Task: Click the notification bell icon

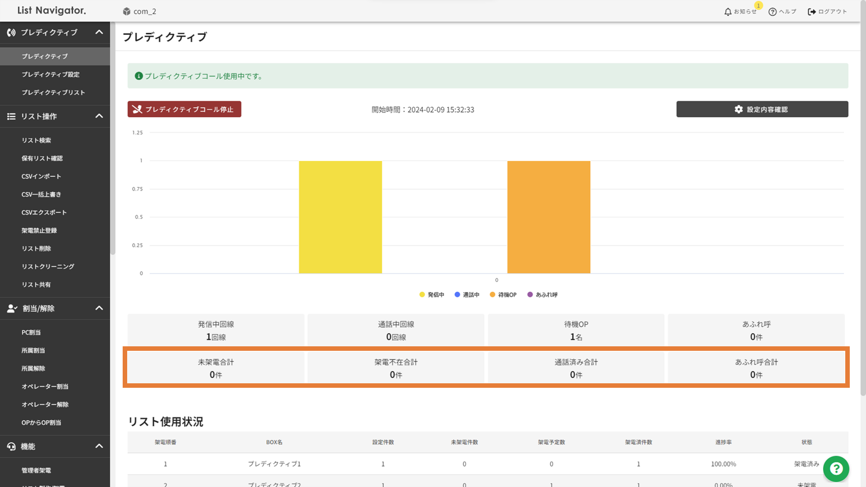Action: click(728, 12)
